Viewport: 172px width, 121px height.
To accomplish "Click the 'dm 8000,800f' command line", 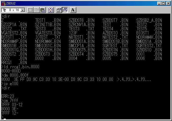I will click(15, 75).
